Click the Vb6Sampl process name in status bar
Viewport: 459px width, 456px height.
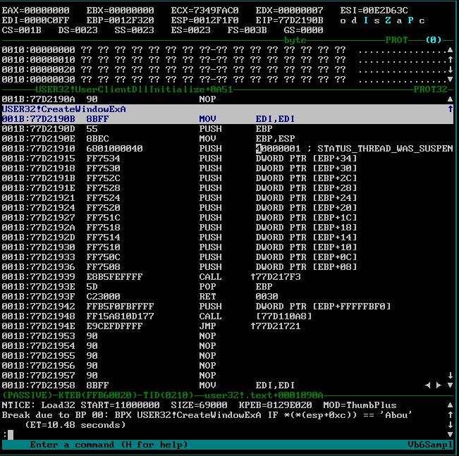tap(430, 445)
